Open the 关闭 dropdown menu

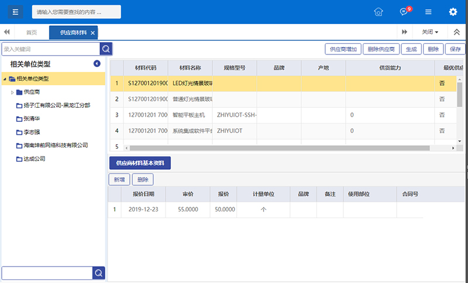click(x=430, y=32)
